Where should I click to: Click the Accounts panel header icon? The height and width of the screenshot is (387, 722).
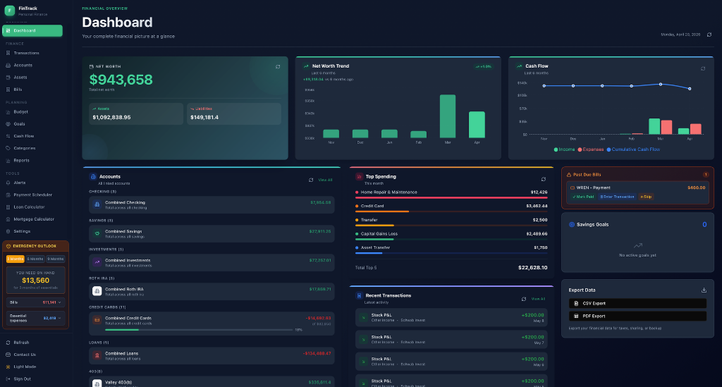pyautogui.click(x=93, y=177)
